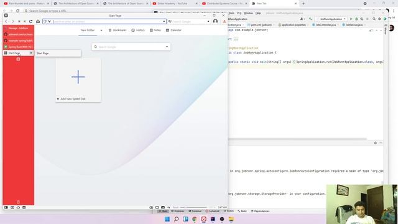This screenshot has height=224, width=398.
Task: Click the Vivaldi address bar field
Action: 104,22
